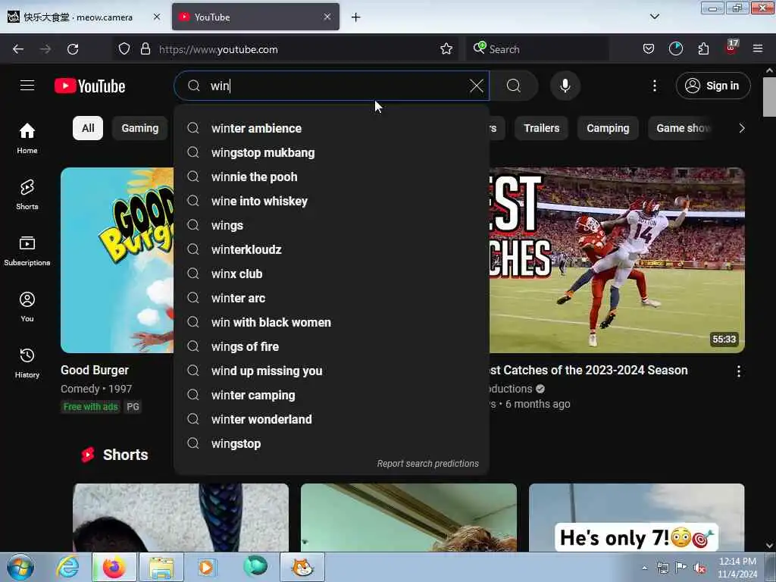776x582 pixels.
Task: Go to Home in the sidebar
Action: tap(27, 138)
